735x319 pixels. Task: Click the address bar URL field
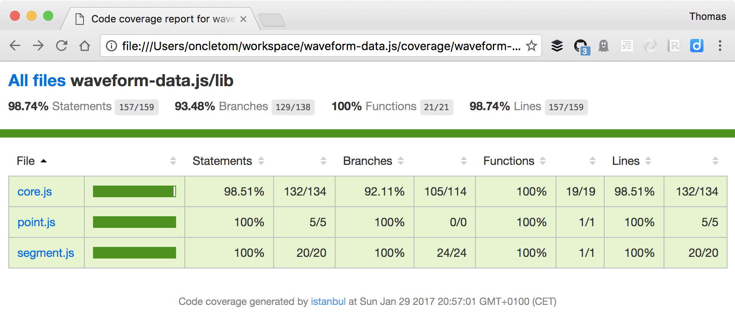pyautogui.click(x=320, y=46)
